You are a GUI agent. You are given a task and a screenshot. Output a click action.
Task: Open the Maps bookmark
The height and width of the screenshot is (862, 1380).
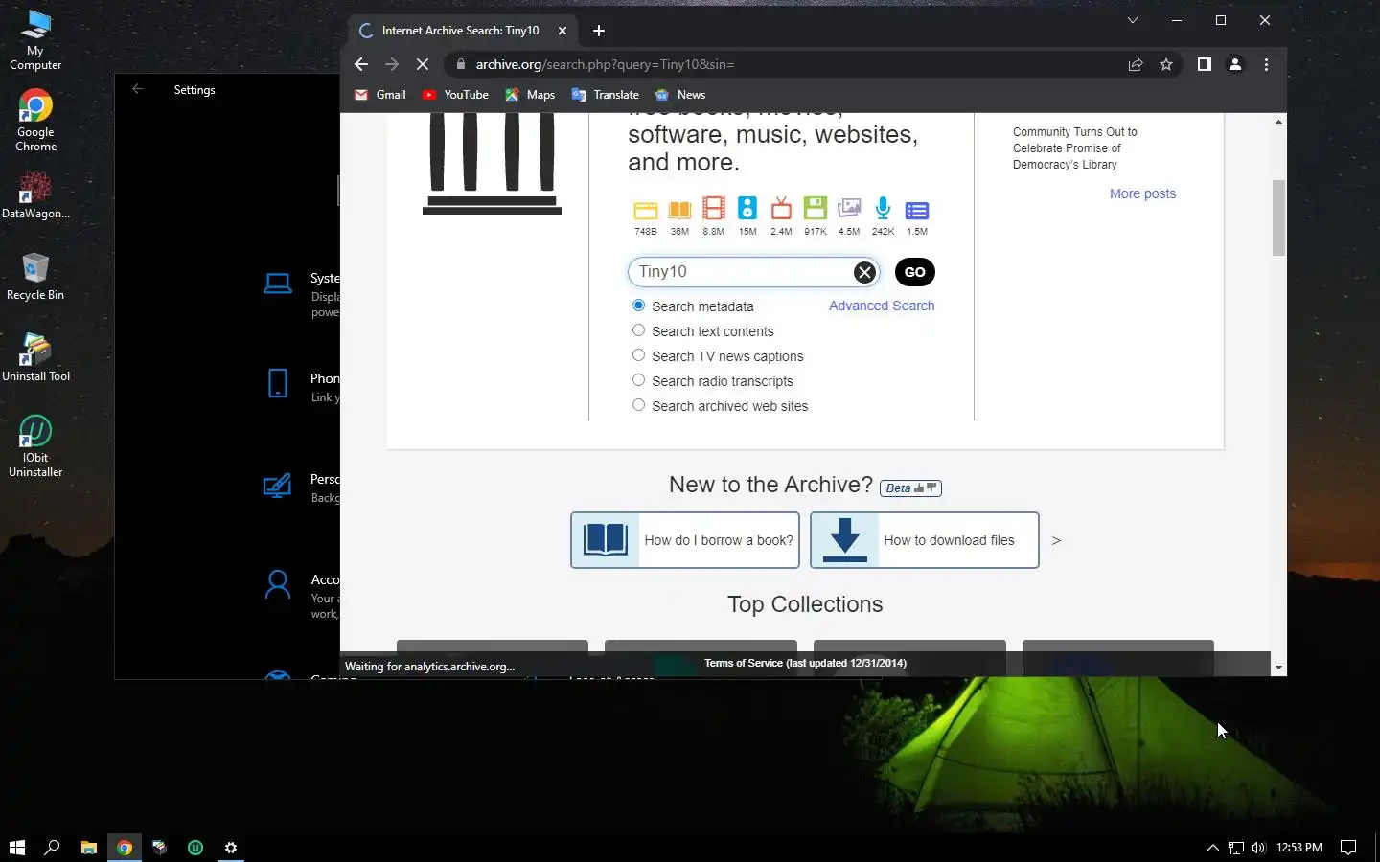(530, 95)
